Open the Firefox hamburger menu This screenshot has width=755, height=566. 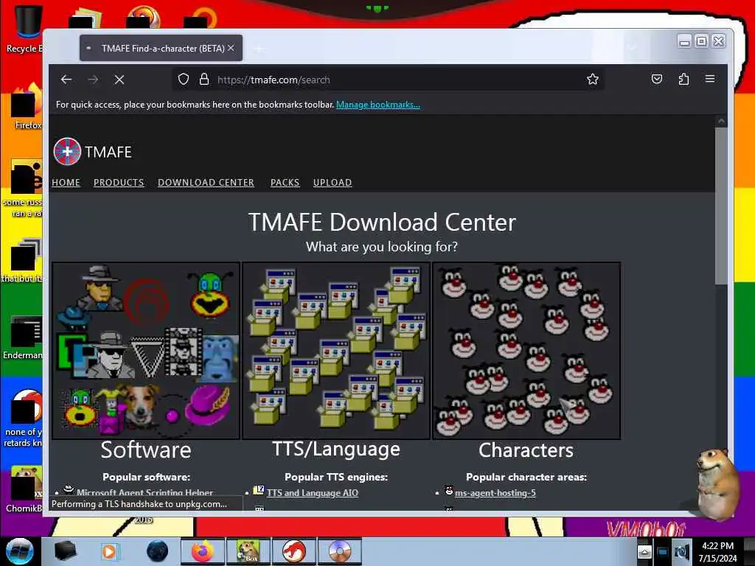coord(710,79)
